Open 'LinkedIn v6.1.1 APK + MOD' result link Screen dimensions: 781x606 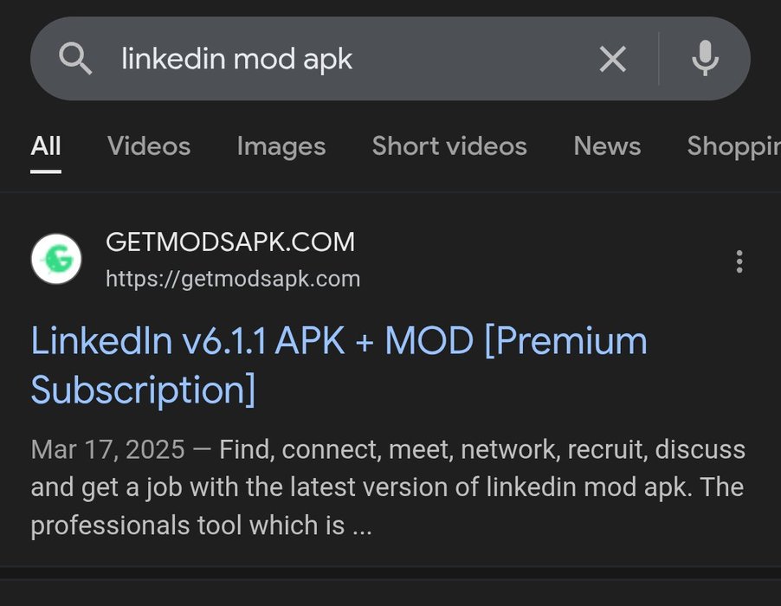click(339, 365)
